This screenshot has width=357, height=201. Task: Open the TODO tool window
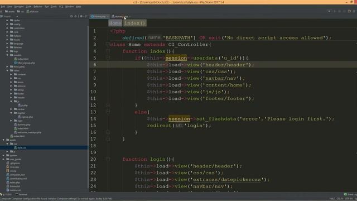click(x=6, y=194)
